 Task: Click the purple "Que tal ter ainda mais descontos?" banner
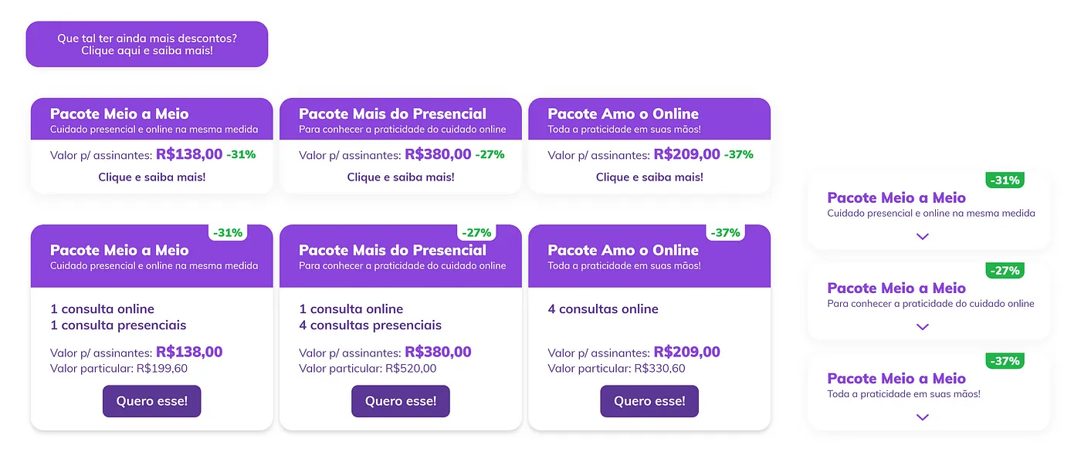click(147, 44)
